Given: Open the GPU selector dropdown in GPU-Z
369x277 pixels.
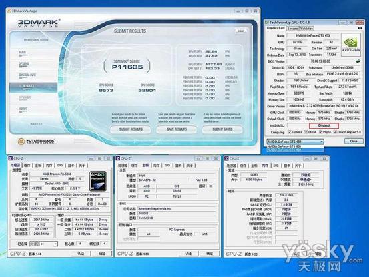Looking at the screenshot, I should (295, 142).
